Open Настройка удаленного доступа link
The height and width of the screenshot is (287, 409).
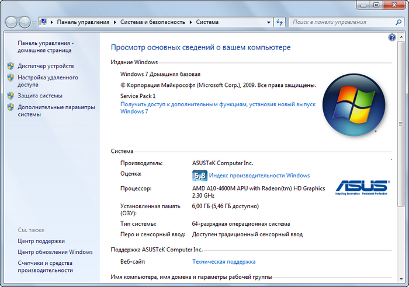pyautogui.click(x=48, y=81)
